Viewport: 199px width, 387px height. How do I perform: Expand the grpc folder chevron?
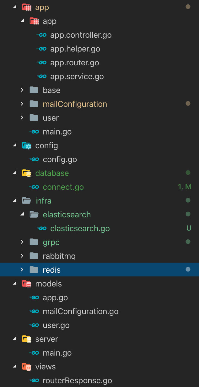[x=22, y=242]
